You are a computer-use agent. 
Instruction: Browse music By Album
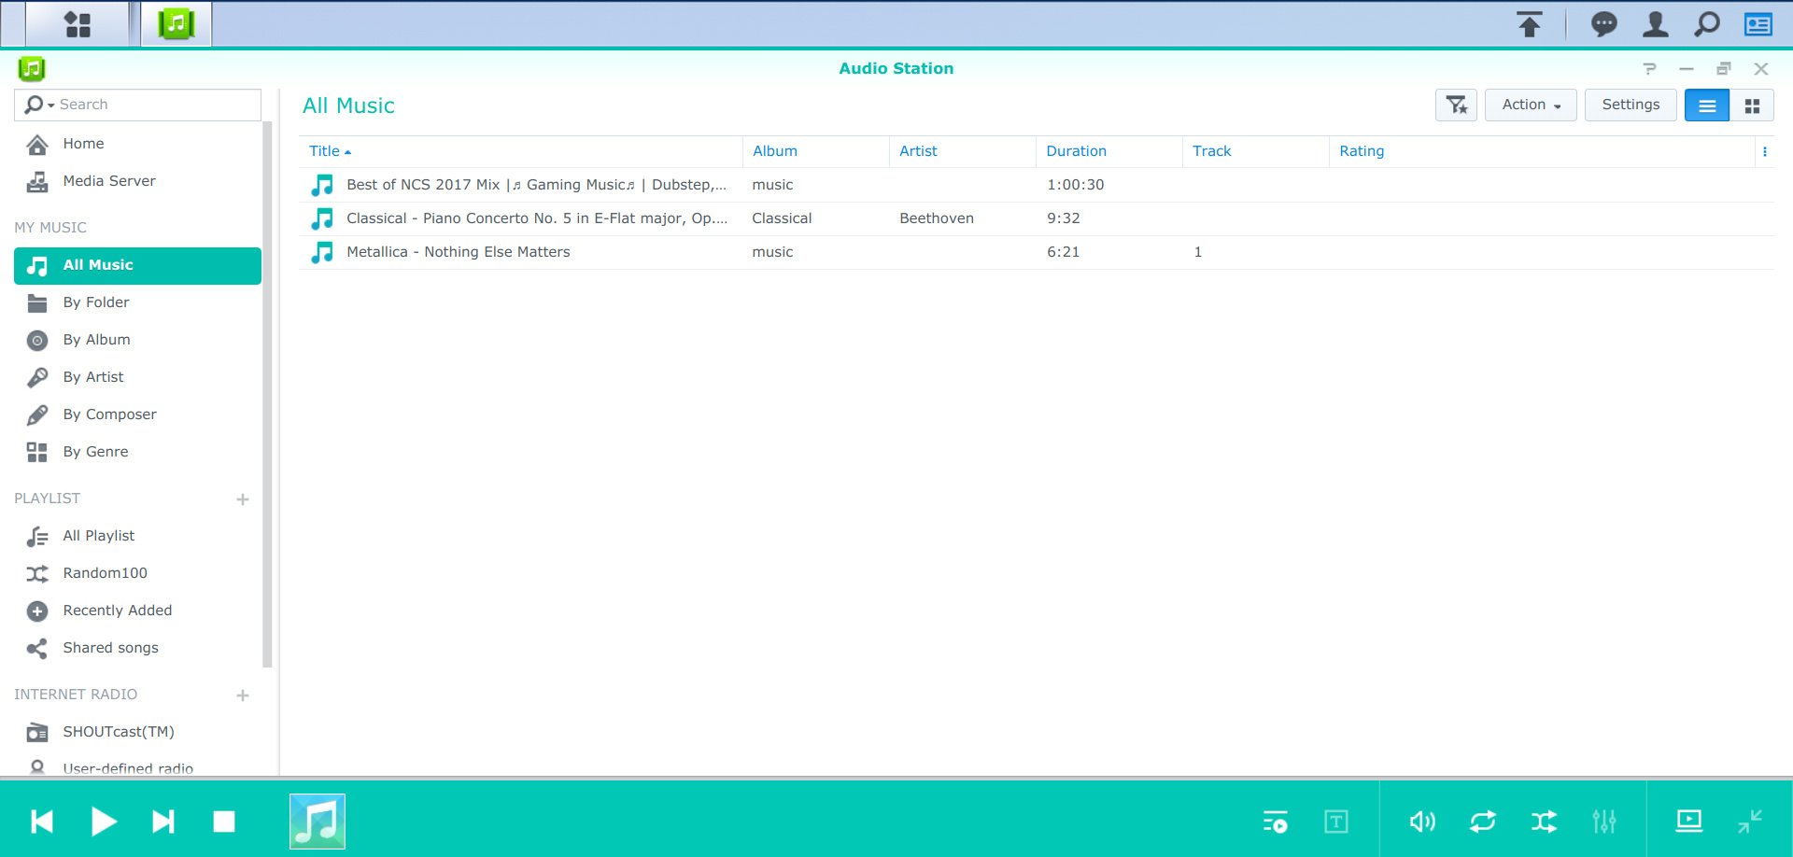click(x=137, y=340)
